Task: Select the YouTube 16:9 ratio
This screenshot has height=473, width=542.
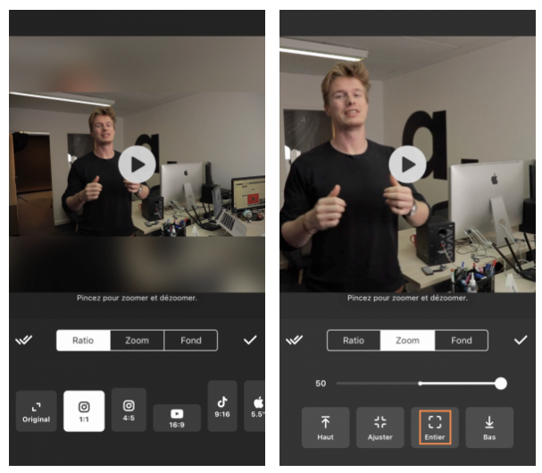Action: (177, 418)
